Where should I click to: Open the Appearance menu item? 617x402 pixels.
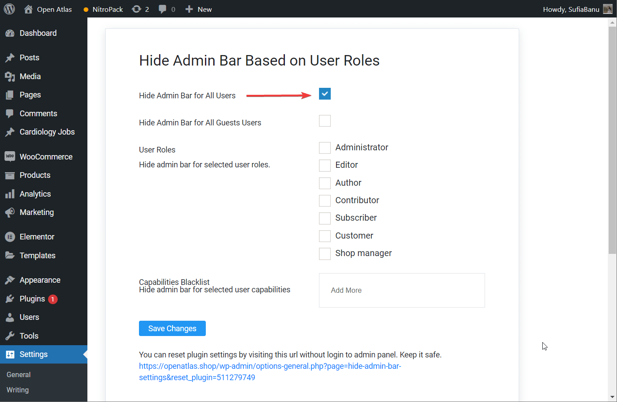point(40,280)
